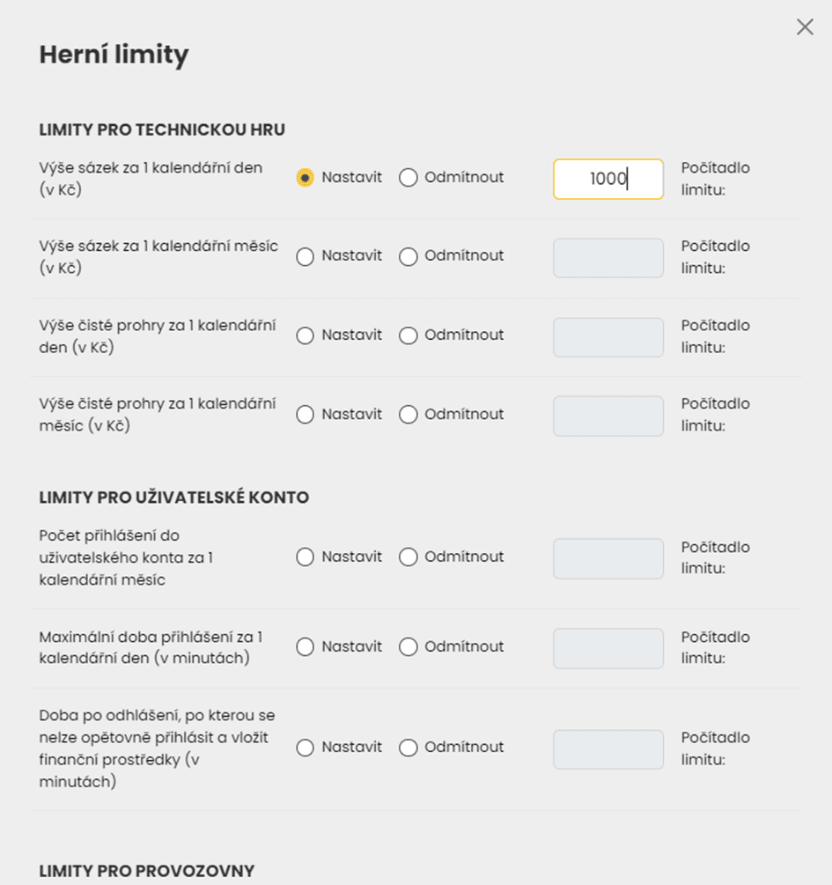Close the Herní limity dialog

[805, 26]
